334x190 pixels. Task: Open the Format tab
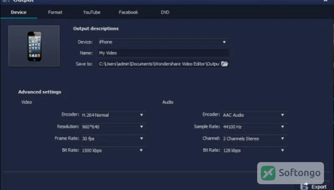[x=55, y=12]
